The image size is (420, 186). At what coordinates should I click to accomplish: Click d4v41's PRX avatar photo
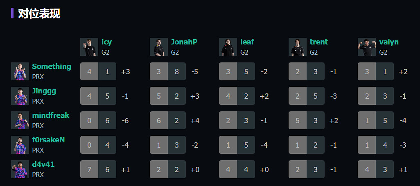coord(20,169)
